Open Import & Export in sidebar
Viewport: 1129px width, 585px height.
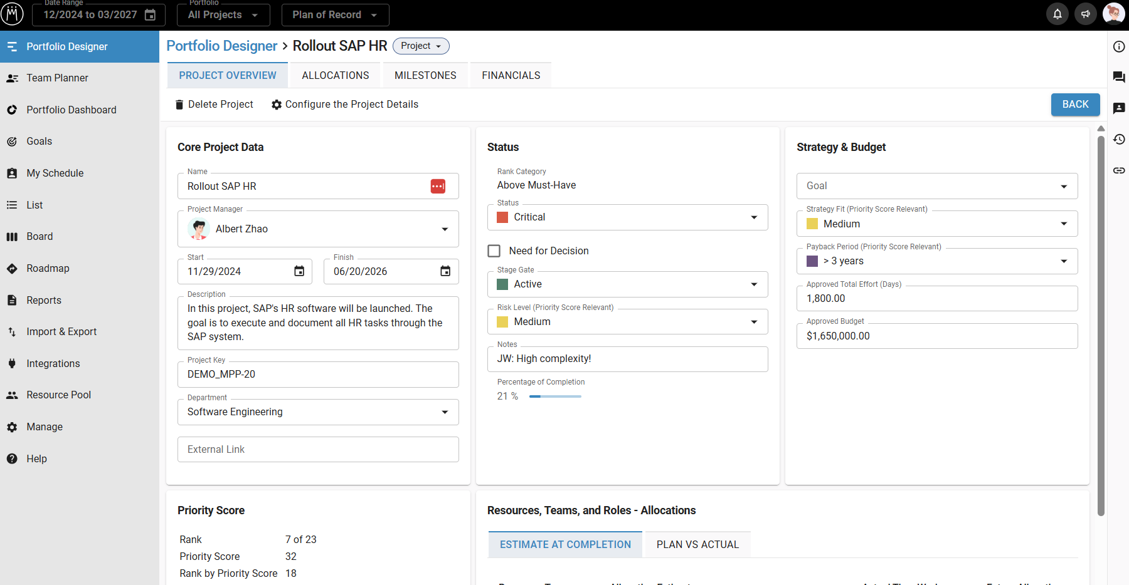pyautogui.click(x=80, y=332)
